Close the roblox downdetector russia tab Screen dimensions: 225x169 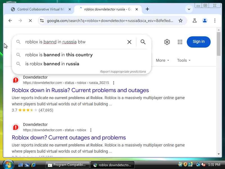click(x=137, y=9)
